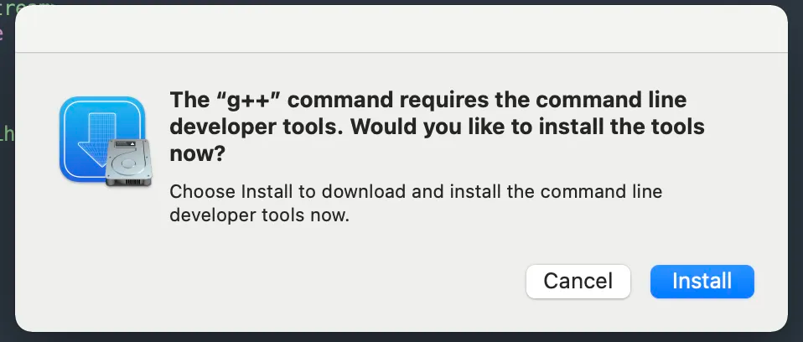The height and width of the screenshot is (342, 803).
Task: Click the "developer tools now." description text
Action: pos(259,215)
